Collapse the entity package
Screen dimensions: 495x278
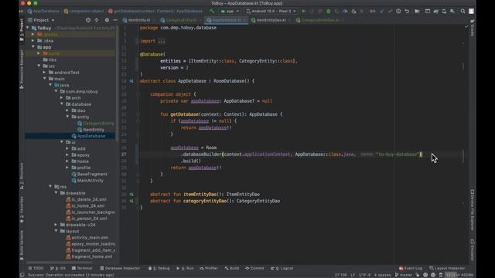tap(67, 117)
